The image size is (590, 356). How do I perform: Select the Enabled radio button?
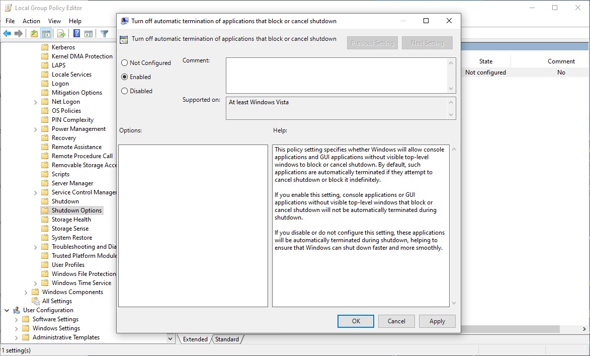pos(125,77)
